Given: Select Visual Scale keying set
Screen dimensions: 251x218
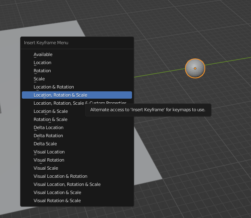Looking at the screenshot, I should pos(77,168).
